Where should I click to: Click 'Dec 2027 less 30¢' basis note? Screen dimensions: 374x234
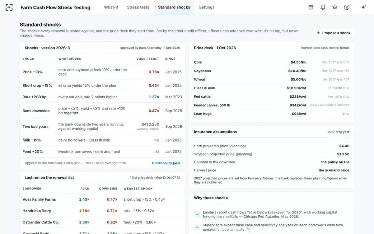(335, 62)
